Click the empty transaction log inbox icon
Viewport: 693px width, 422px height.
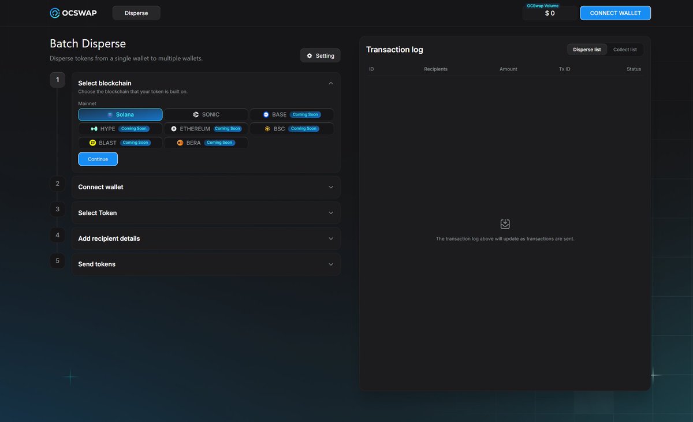click(x=505, y=224)
